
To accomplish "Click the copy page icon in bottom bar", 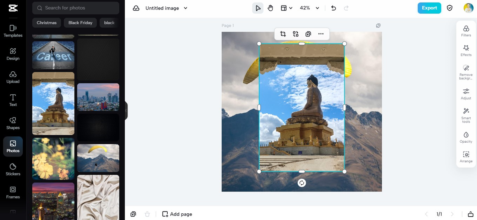I will point(133,214).
